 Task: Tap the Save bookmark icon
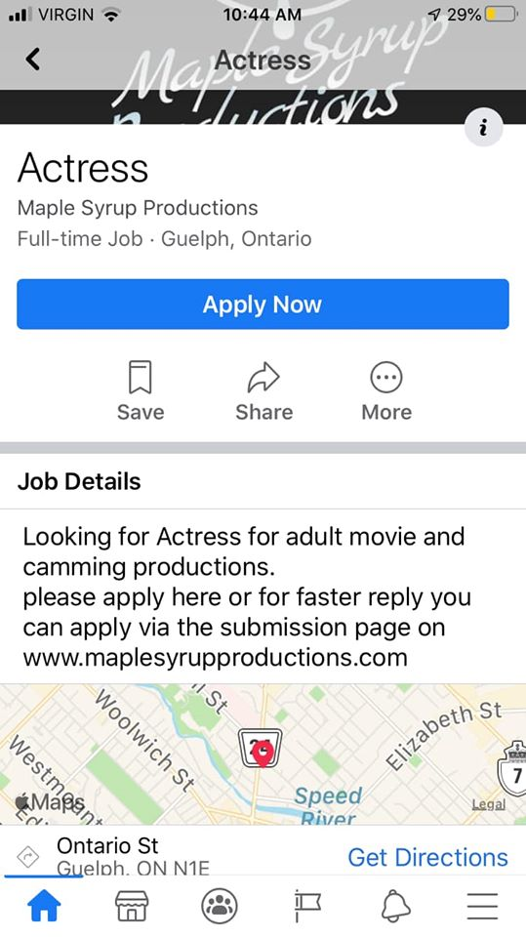(x=141, y=377)
